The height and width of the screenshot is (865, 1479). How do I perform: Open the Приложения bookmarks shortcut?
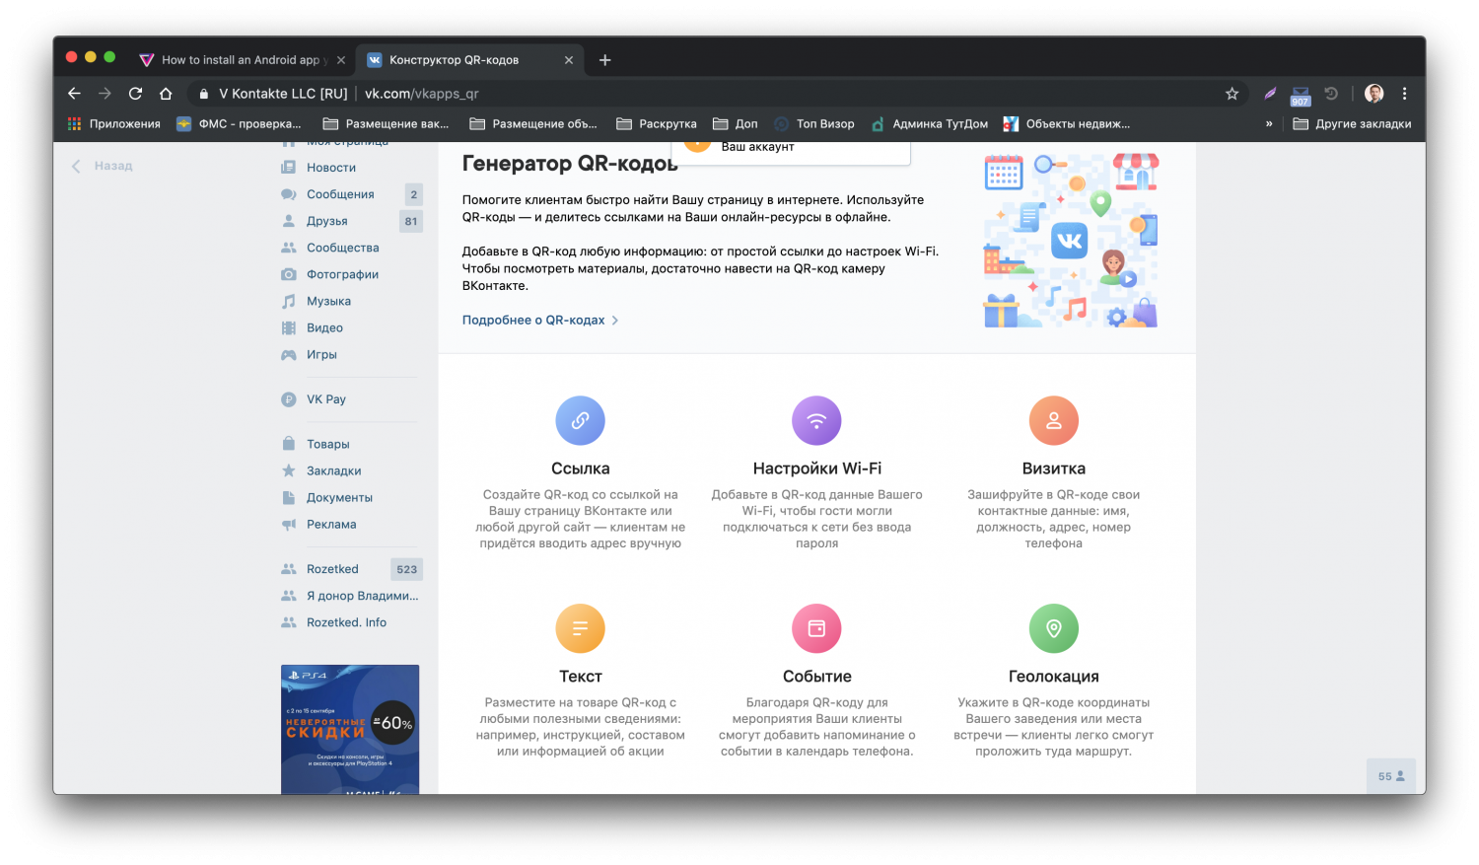click(113, 124)
